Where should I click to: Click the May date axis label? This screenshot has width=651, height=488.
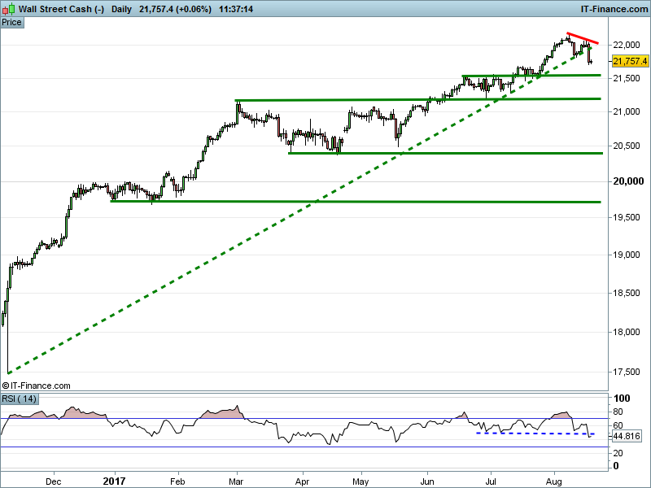pos(360,481)
